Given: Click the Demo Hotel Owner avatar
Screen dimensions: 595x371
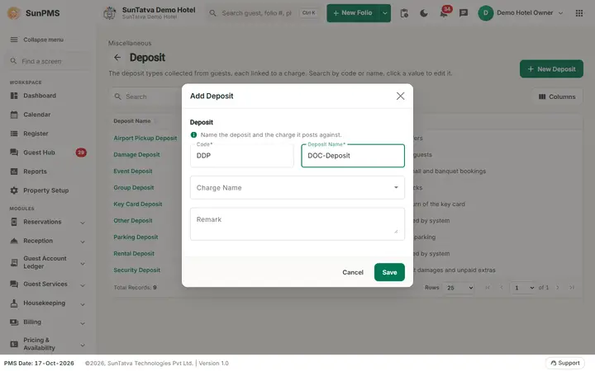Looking at the screenshot, I should click(485, 13).
